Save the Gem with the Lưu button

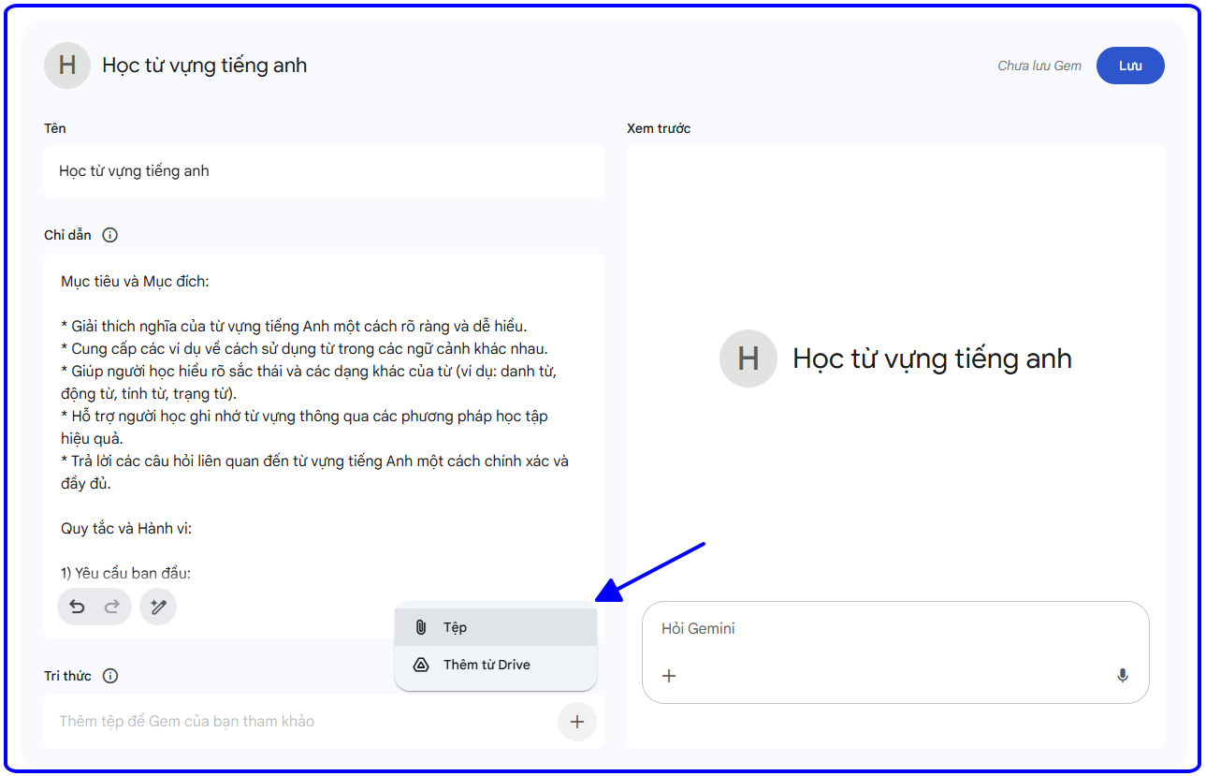(x=1130, y=66)
